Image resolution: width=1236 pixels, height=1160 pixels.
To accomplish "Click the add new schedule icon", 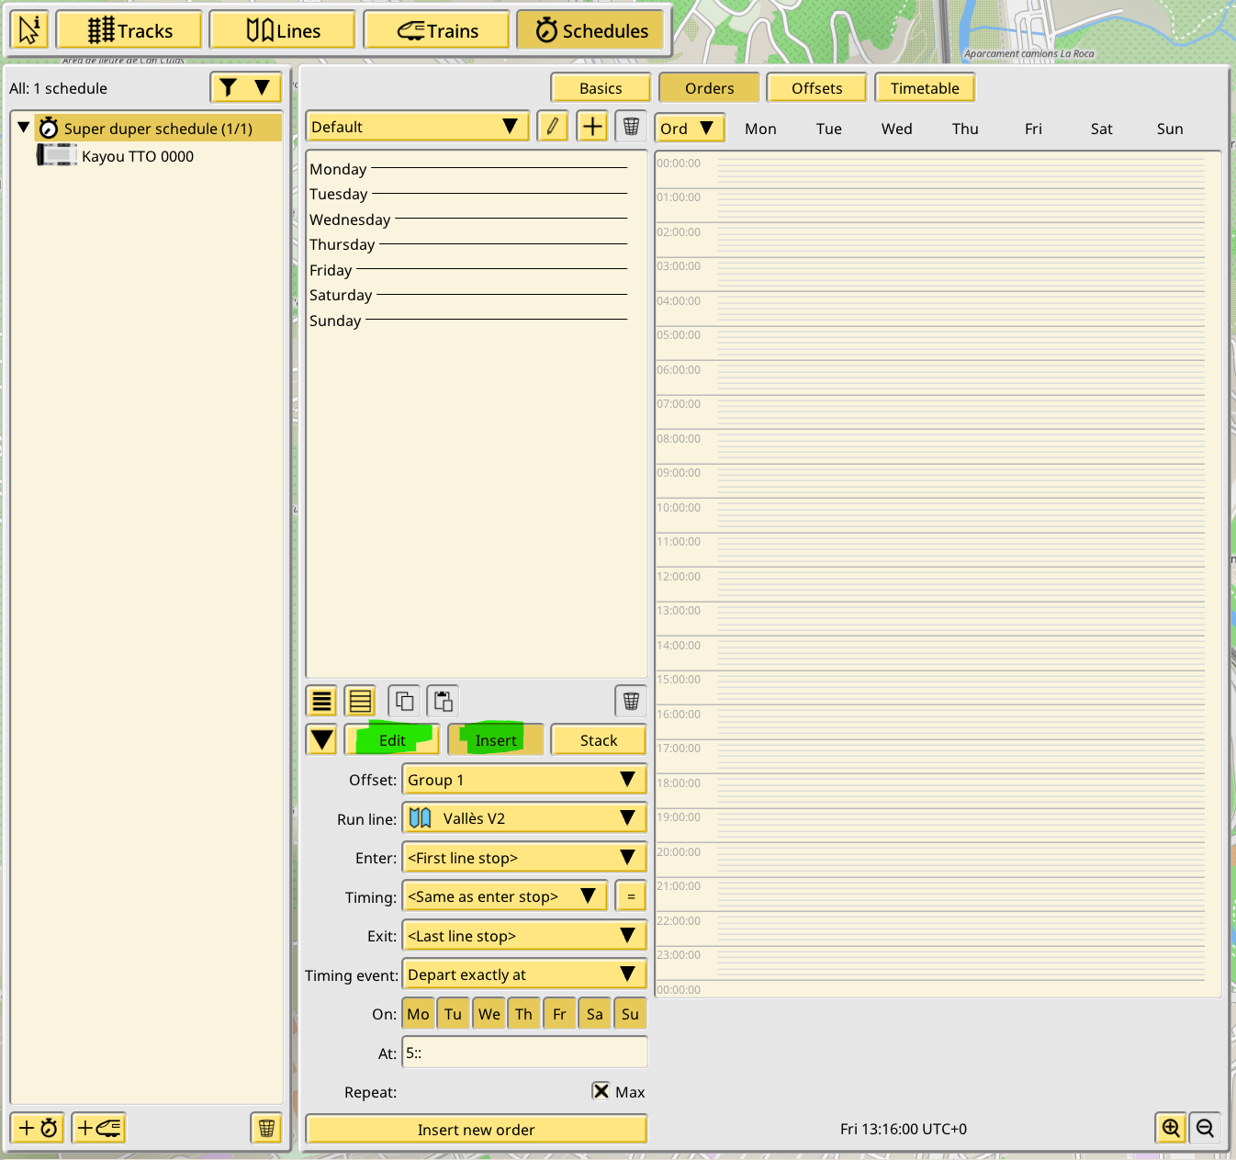I will 38,1128.
